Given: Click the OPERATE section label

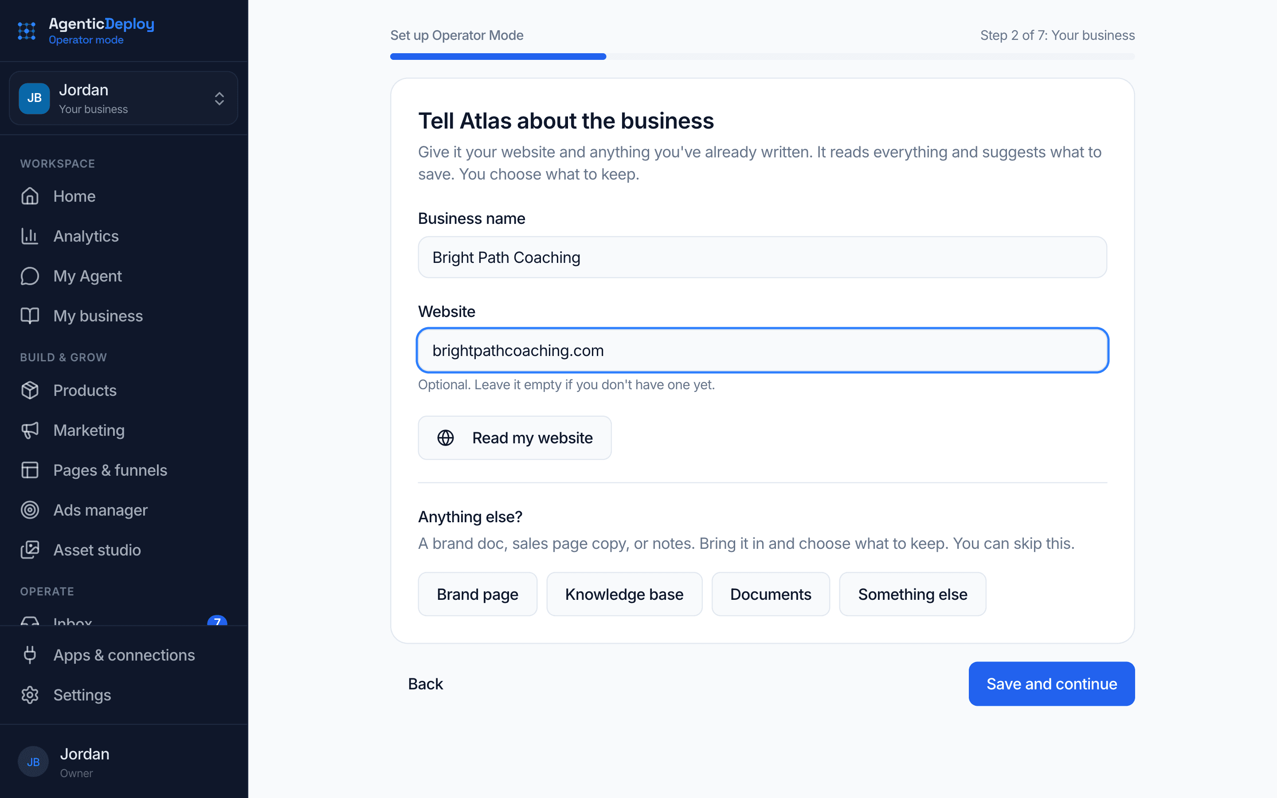Looking at the screenshot, I should (47, 592).
